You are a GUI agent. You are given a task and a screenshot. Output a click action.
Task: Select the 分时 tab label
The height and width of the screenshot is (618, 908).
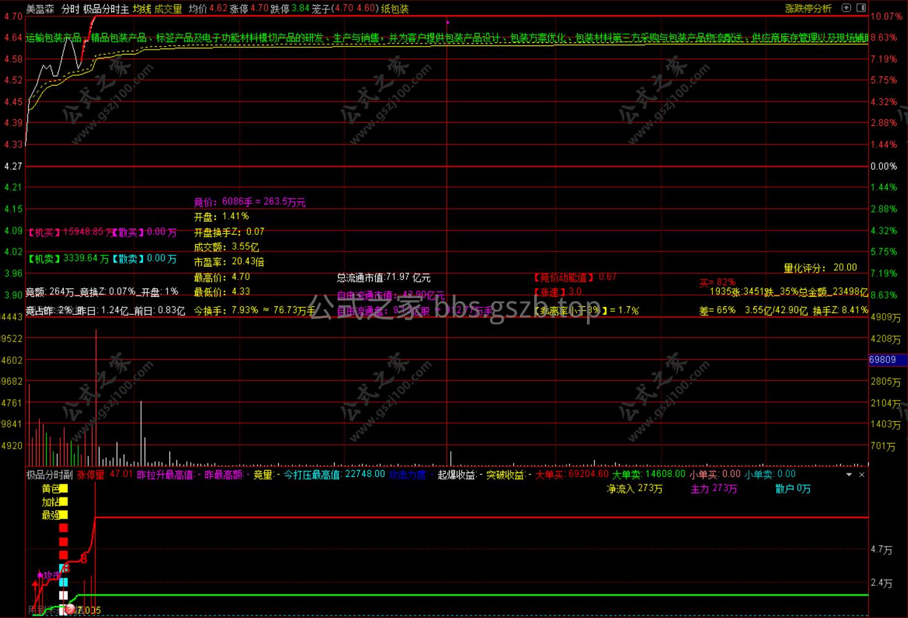pos(70,9)
